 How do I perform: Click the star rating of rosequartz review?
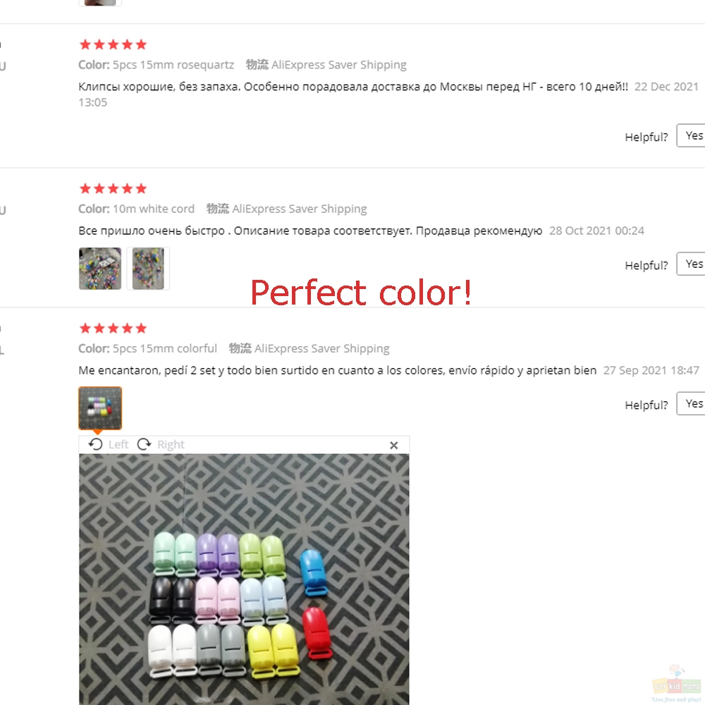(x=113, y=44)
